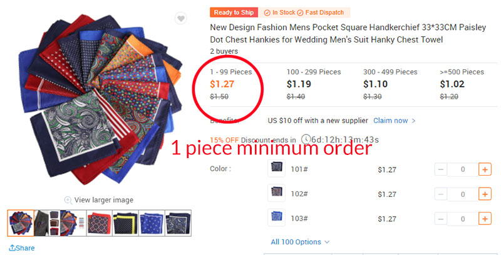Screen dimensions: 501x255
Task: Open the Claim now chevron link
Action: click(x=395, y=121)
